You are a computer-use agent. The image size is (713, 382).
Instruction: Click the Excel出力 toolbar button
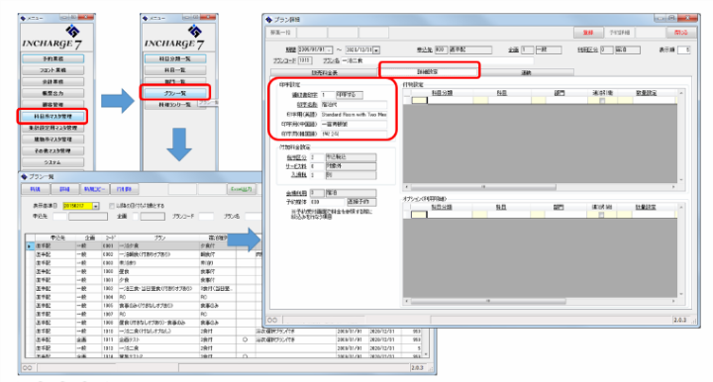(241, 189)
